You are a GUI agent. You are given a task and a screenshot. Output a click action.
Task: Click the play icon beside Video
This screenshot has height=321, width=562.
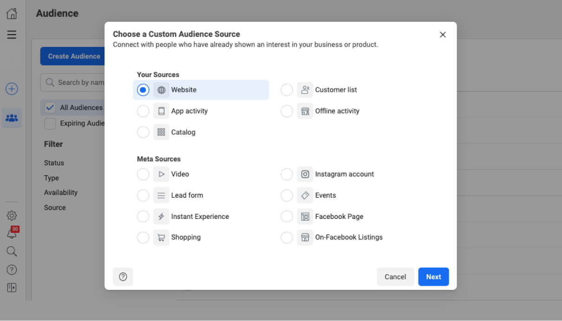tap(161, 174)
